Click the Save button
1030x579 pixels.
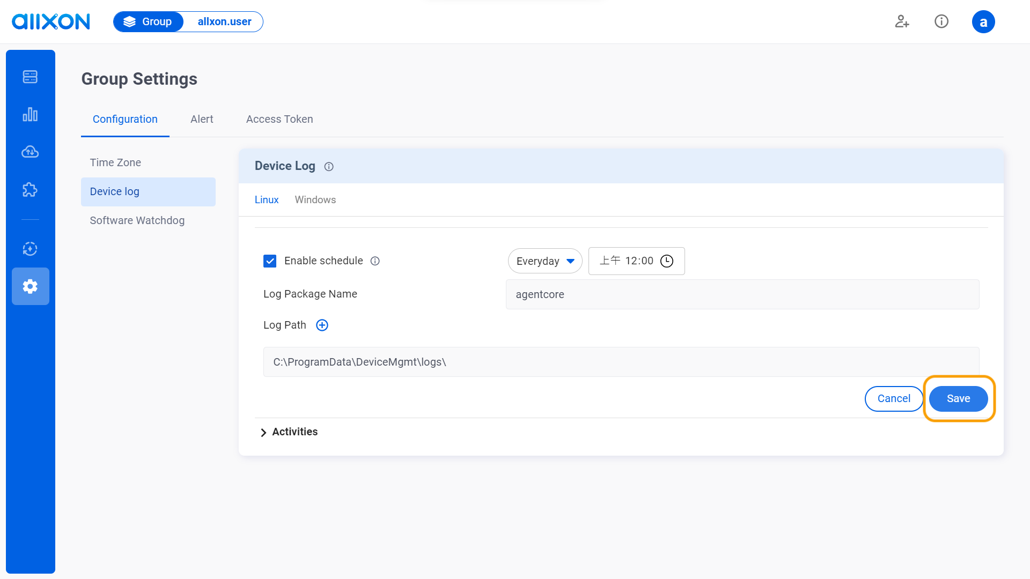[958, 398]
